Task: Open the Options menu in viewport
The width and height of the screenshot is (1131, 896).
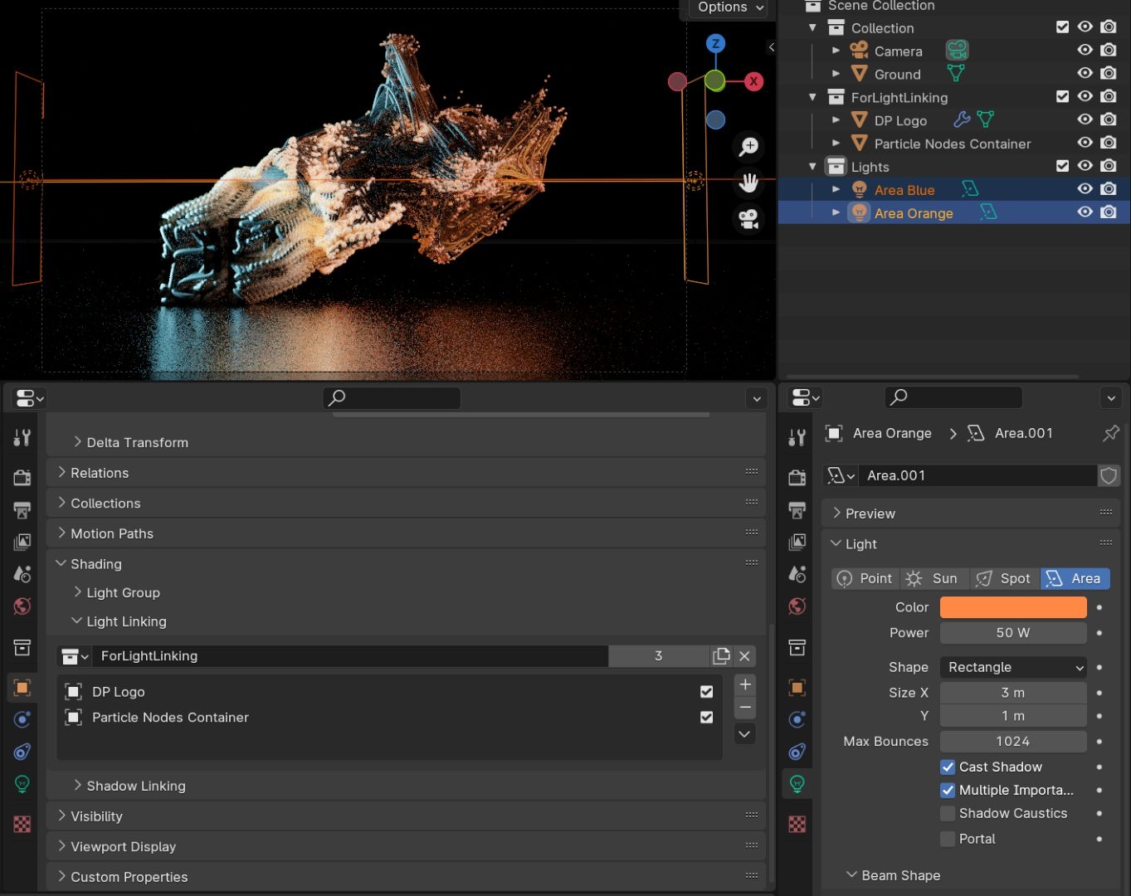Action: [726, 8]
